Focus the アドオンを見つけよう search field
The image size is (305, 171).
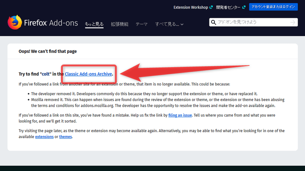tap(253, 22)
